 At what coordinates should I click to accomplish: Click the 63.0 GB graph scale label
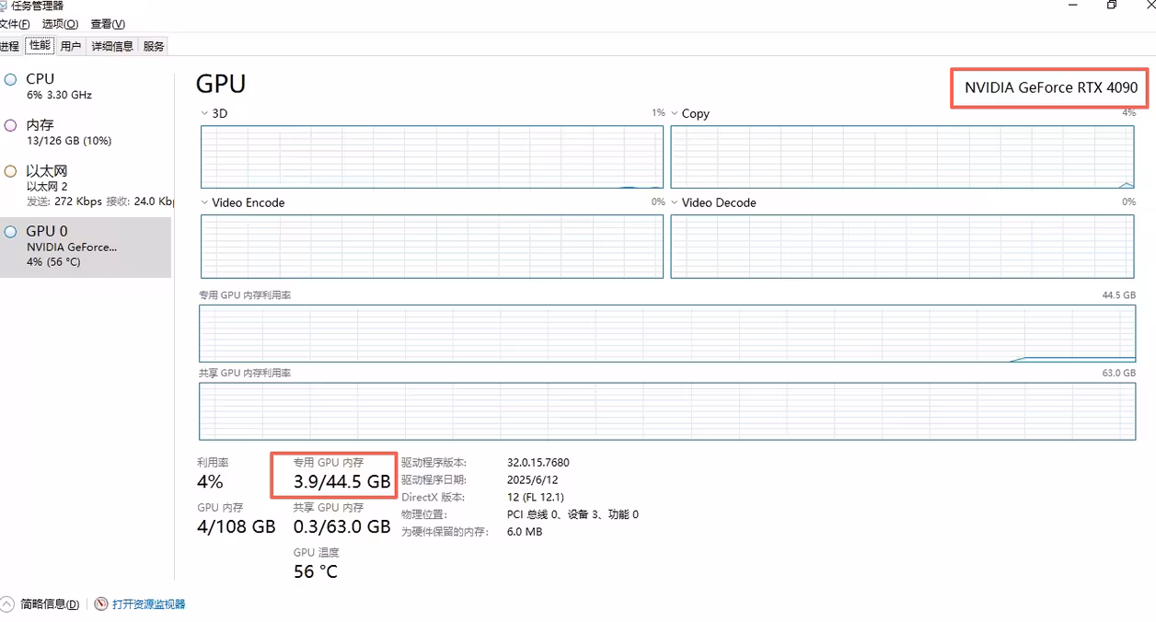[1118, 373]
